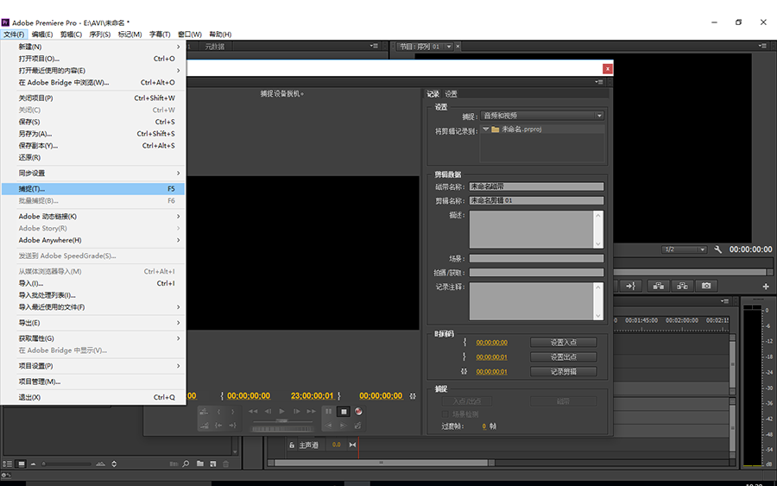Select the 捕捉(T)... menu item
Viewport: 777px width, 486px height.
click(x=93, y=189)
